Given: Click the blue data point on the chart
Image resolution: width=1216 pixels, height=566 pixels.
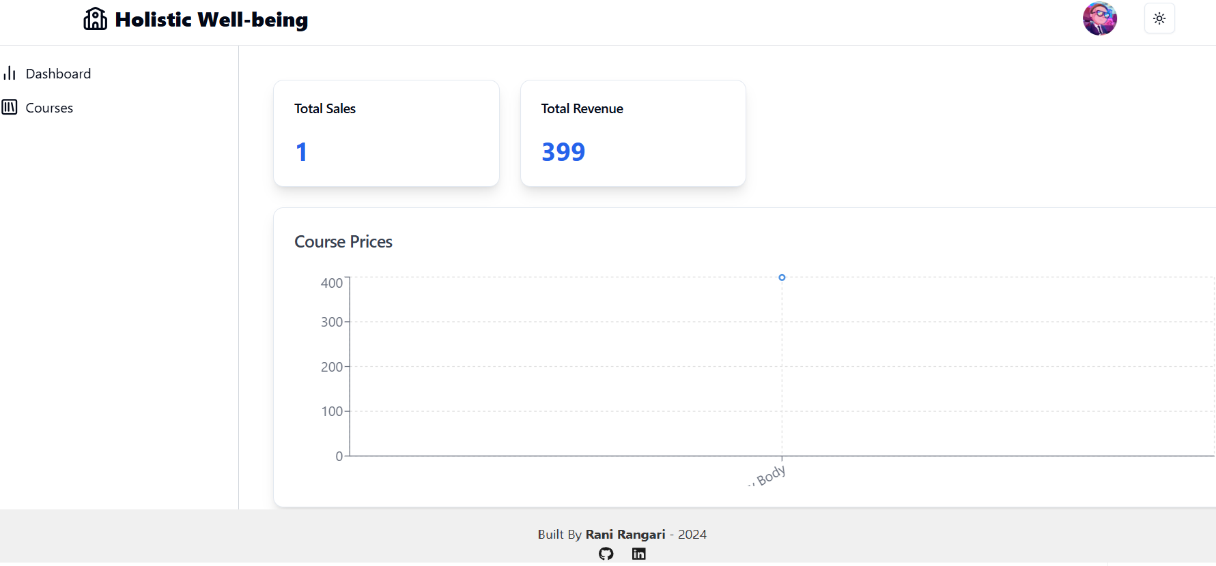Looking at the screenshot, I should point(782,278).
